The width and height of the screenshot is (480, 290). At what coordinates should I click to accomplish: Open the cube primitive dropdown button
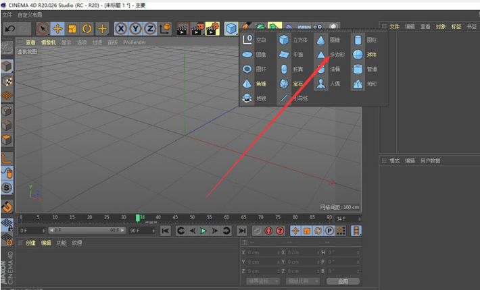click(x=232, y=28)
